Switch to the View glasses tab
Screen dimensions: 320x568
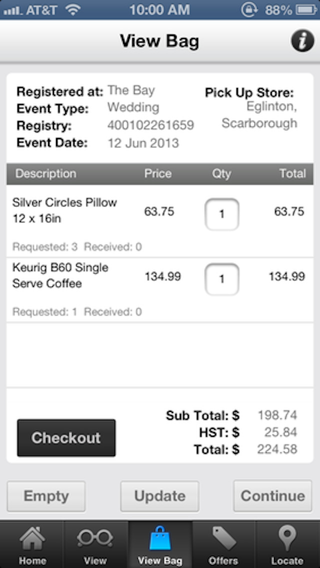point(95,544)
